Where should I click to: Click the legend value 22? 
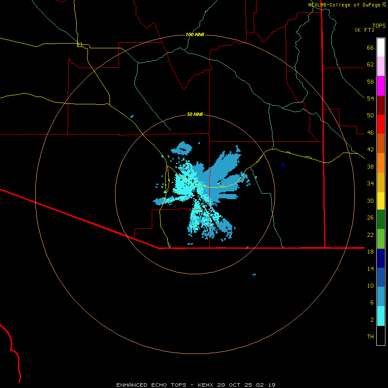tap(370, 235)
